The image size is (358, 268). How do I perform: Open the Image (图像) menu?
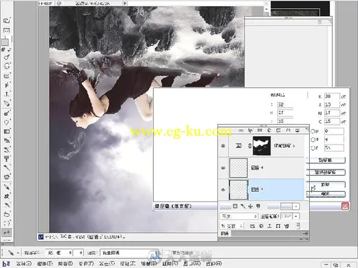pyautogui.click(x=66, y=264)
